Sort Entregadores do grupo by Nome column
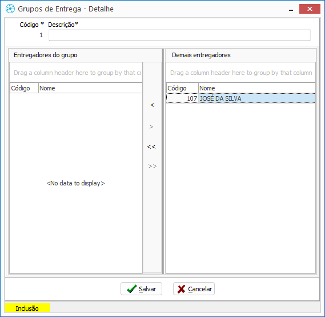 pyautogui.click(x=90, y=88)
